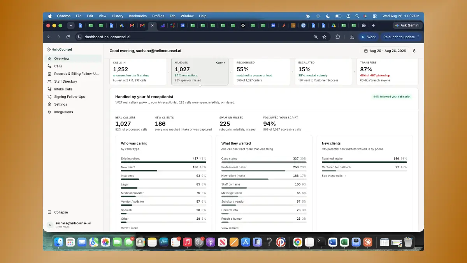Select the Calls In summary card
Viewport: 467px width, 263px height.
[138, 72]
